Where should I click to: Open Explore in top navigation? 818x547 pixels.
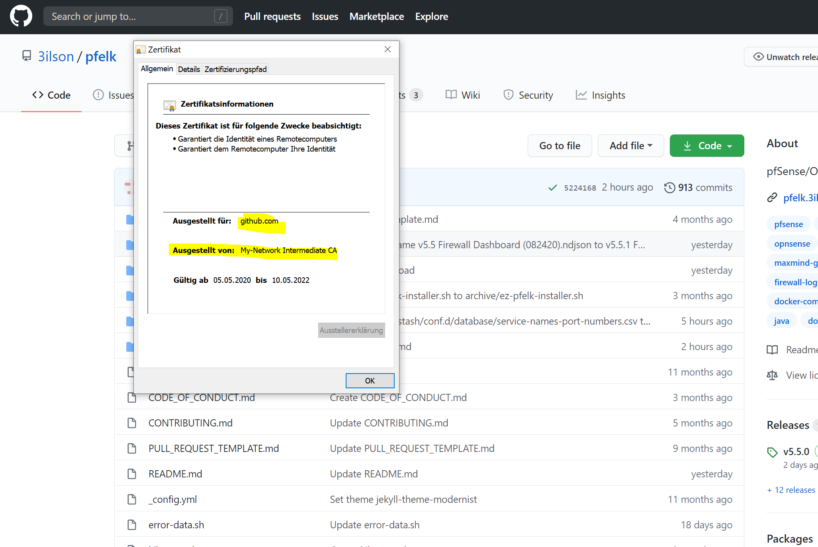[432, 16]
